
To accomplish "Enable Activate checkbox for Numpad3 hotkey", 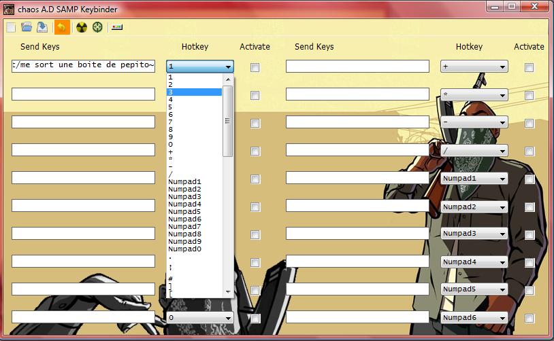I will (x=529, y=235).
